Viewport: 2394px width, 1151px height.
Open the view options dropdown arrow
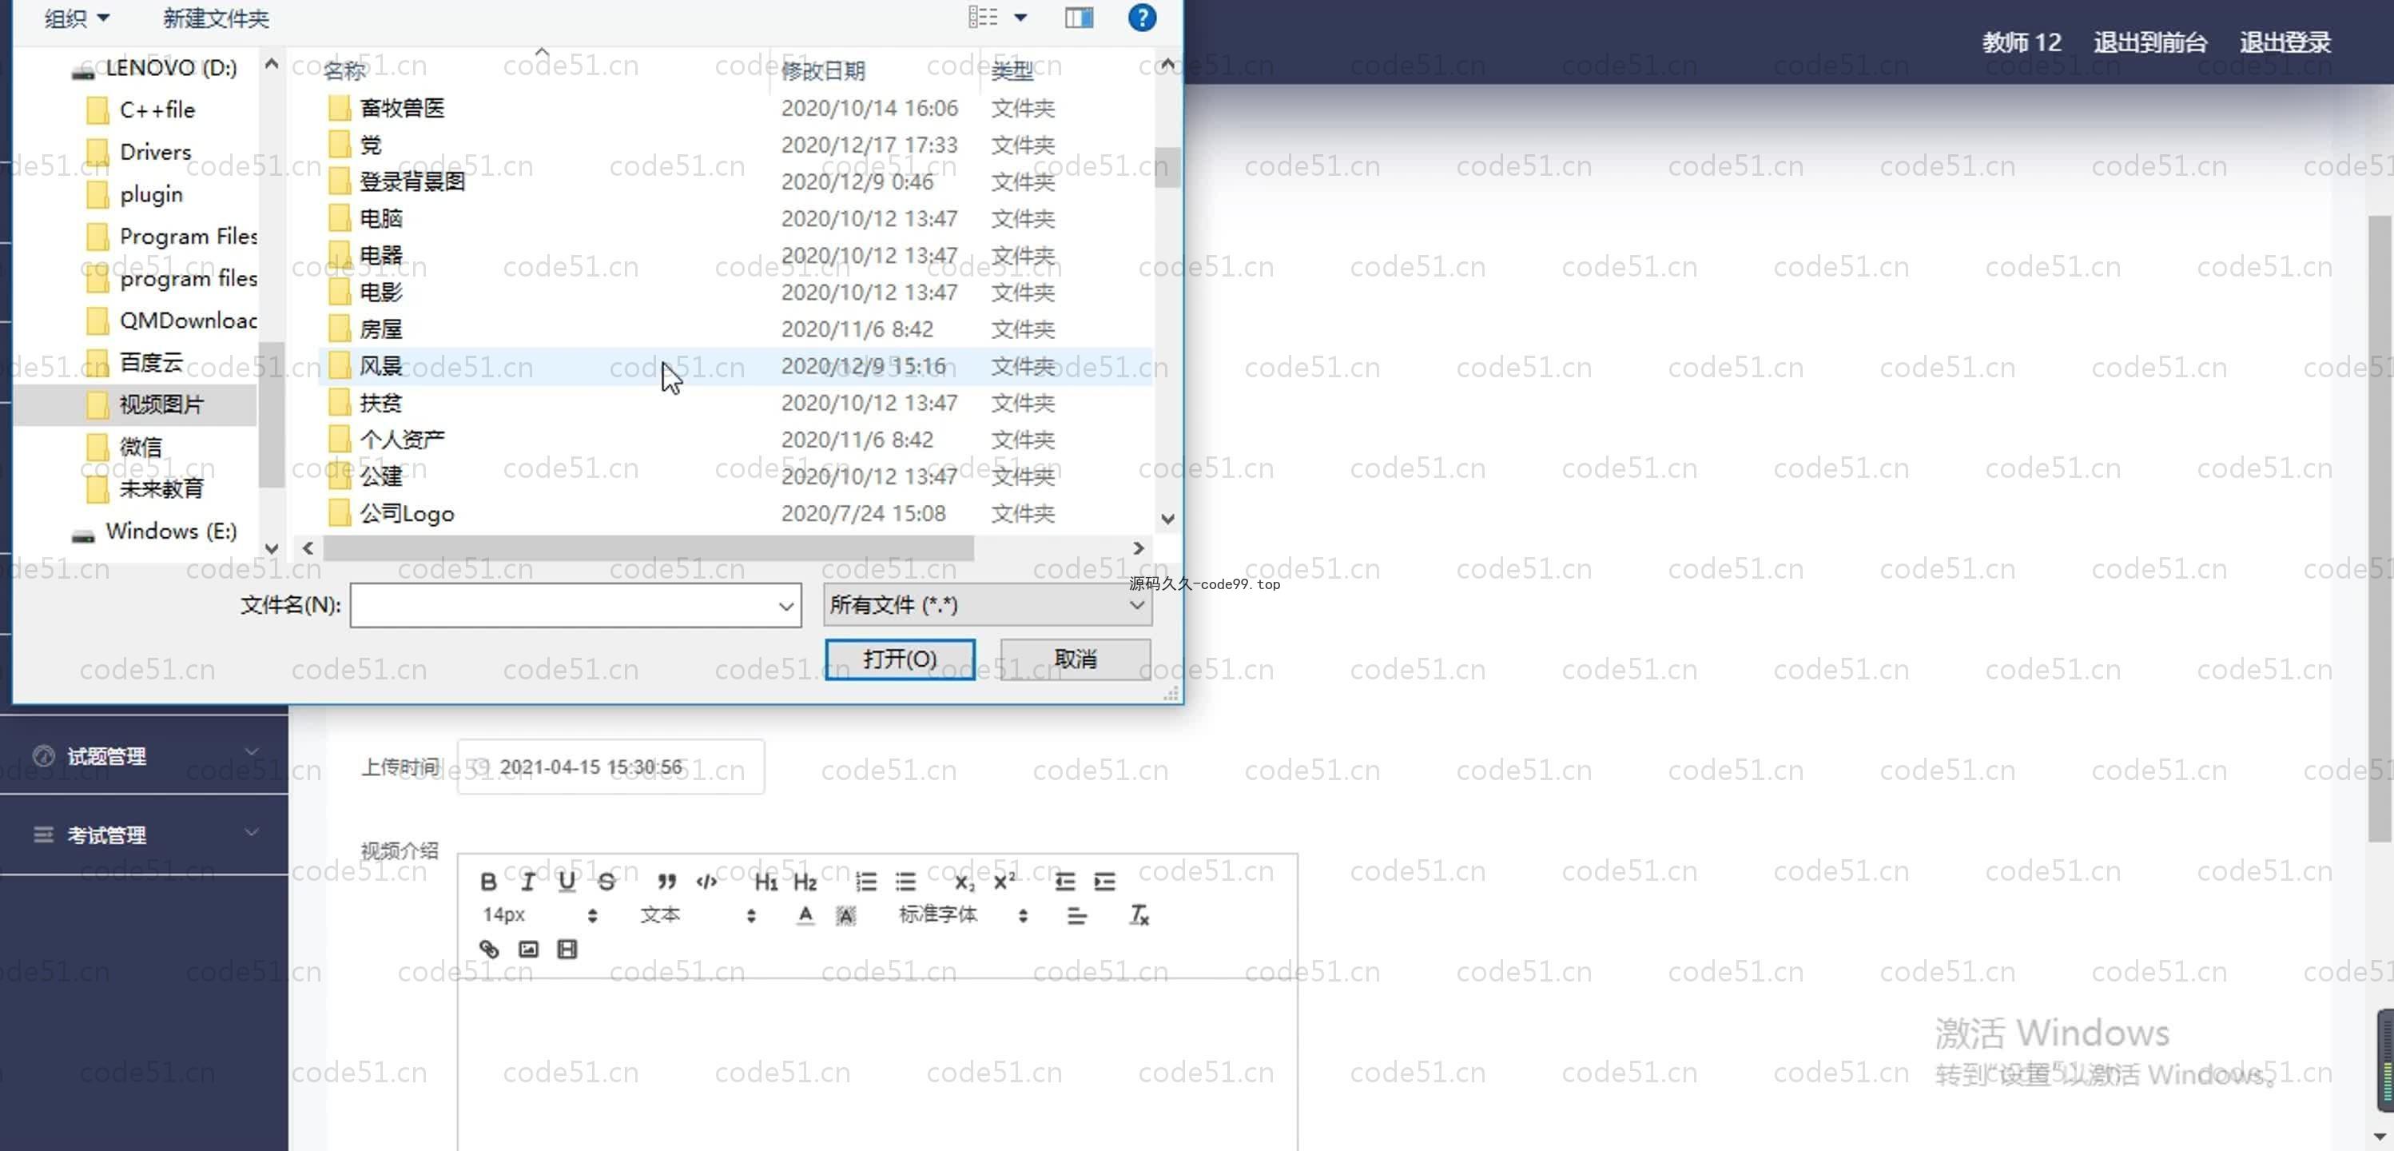(1020, 18)
